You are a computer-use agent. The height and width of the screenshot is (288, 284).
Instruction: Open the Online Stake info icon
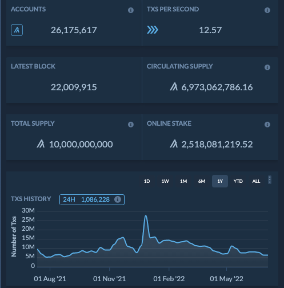(267, 125)
